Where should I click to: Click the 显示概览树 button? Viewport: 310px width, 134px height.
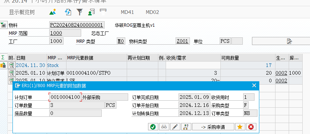coord(22,12)
